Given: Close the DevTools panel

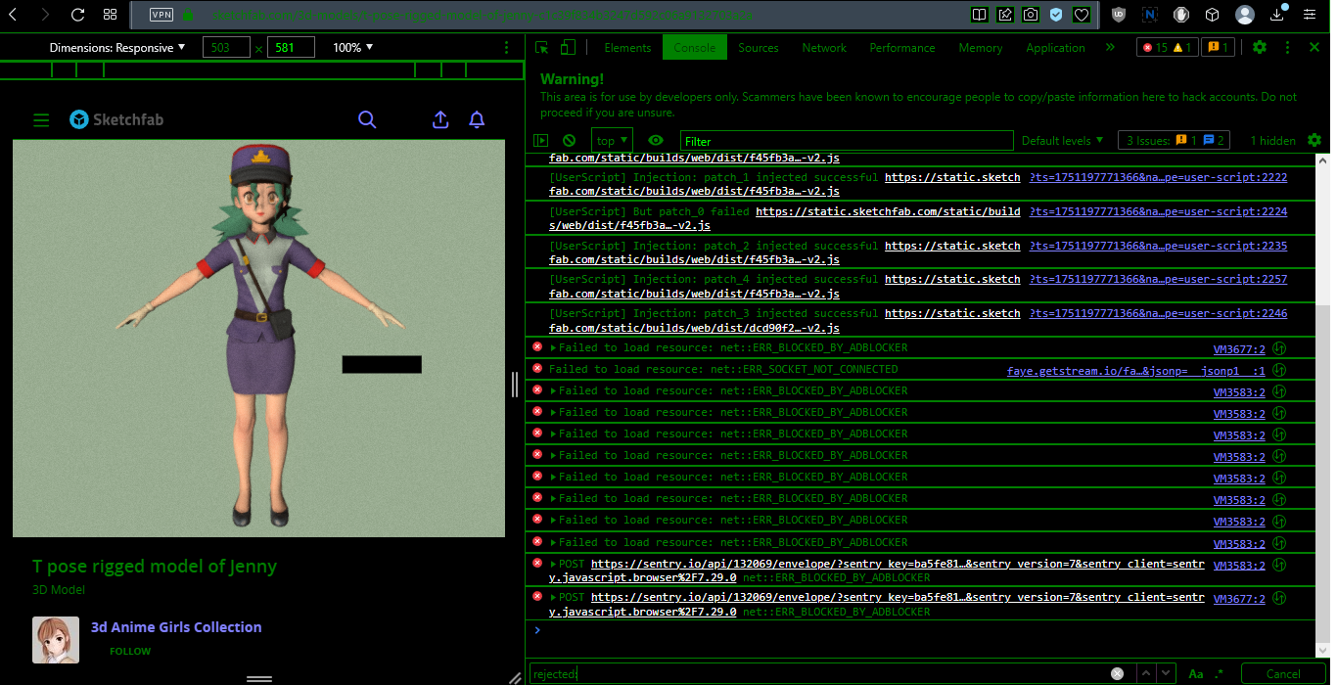Looking at the screenshot, I should [x=1314, y=47].
